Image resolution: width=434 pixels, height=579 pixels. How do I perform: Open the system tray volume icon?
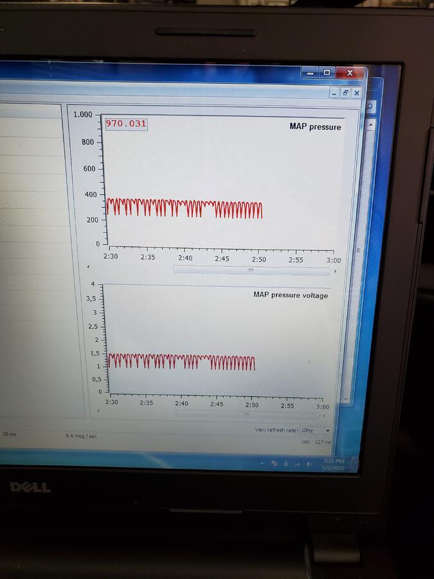coord(309,463)
